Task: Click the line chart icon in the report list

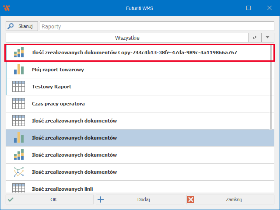Action: point(18,172)
